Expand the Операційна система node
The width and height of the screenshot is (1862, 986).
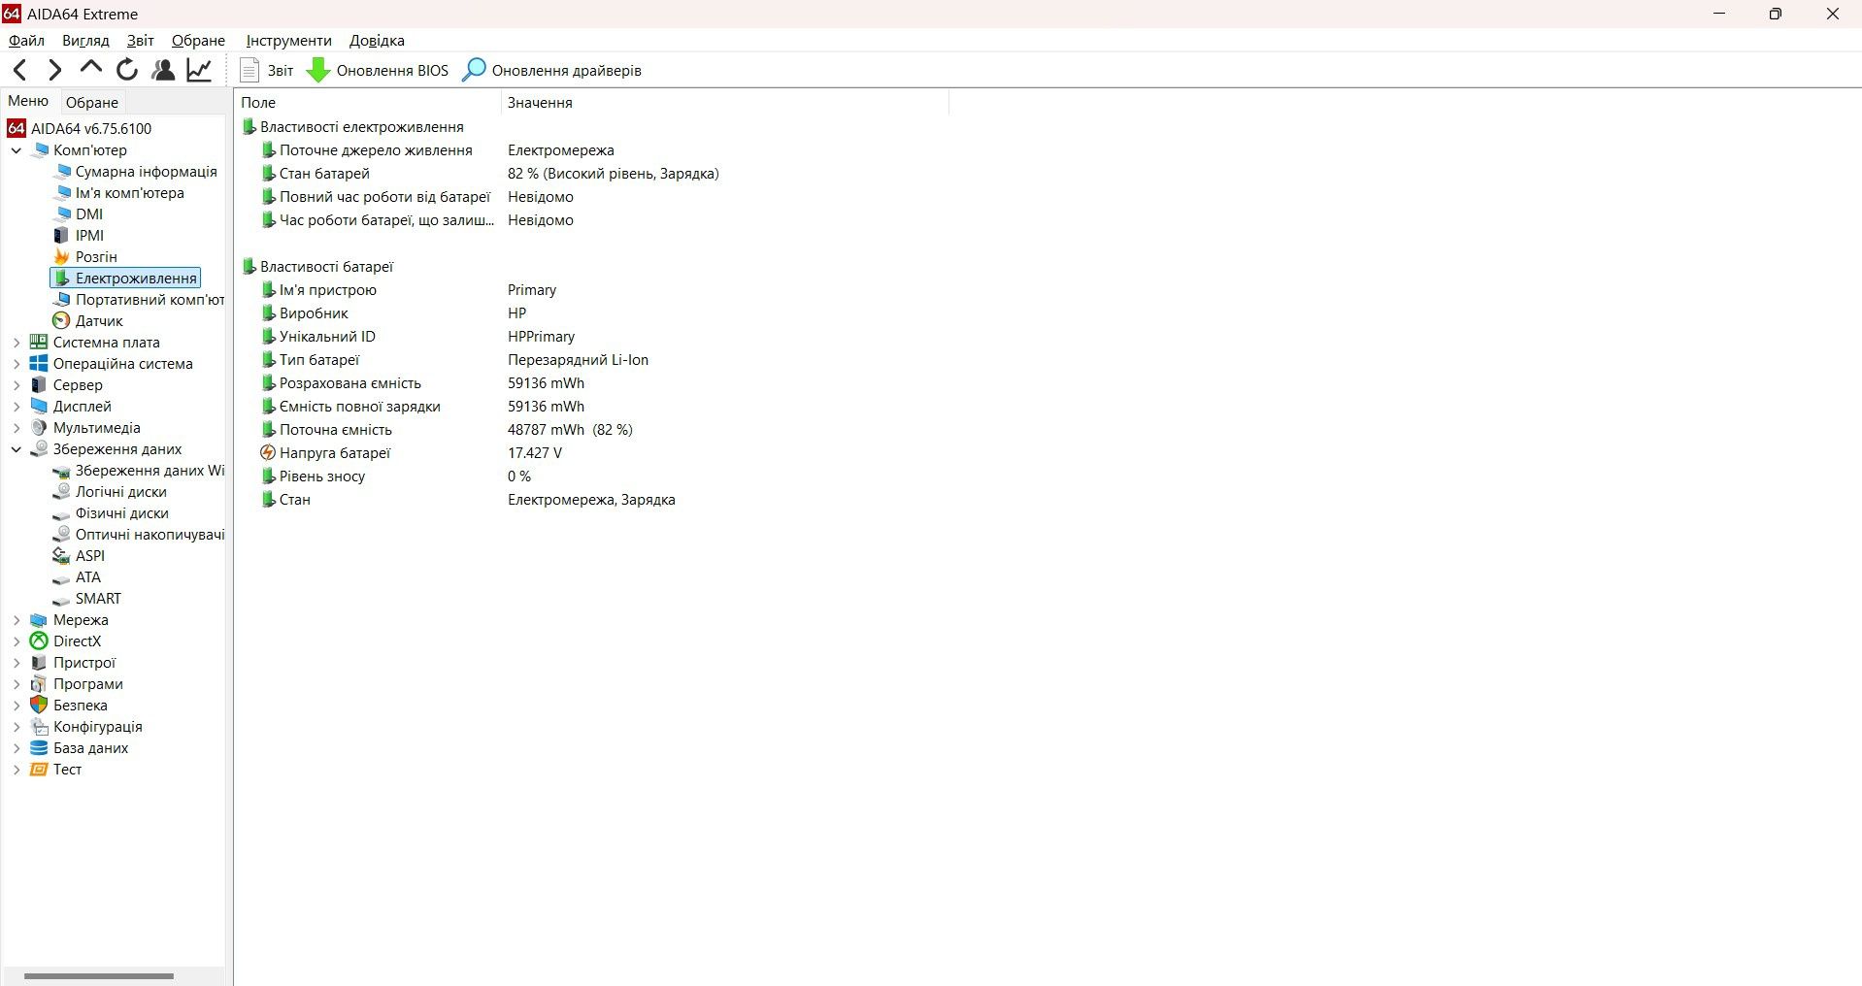coord(17,364)
